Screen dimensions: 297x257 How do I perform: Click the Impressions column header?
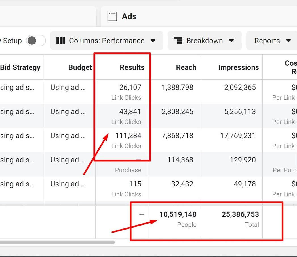238,67
